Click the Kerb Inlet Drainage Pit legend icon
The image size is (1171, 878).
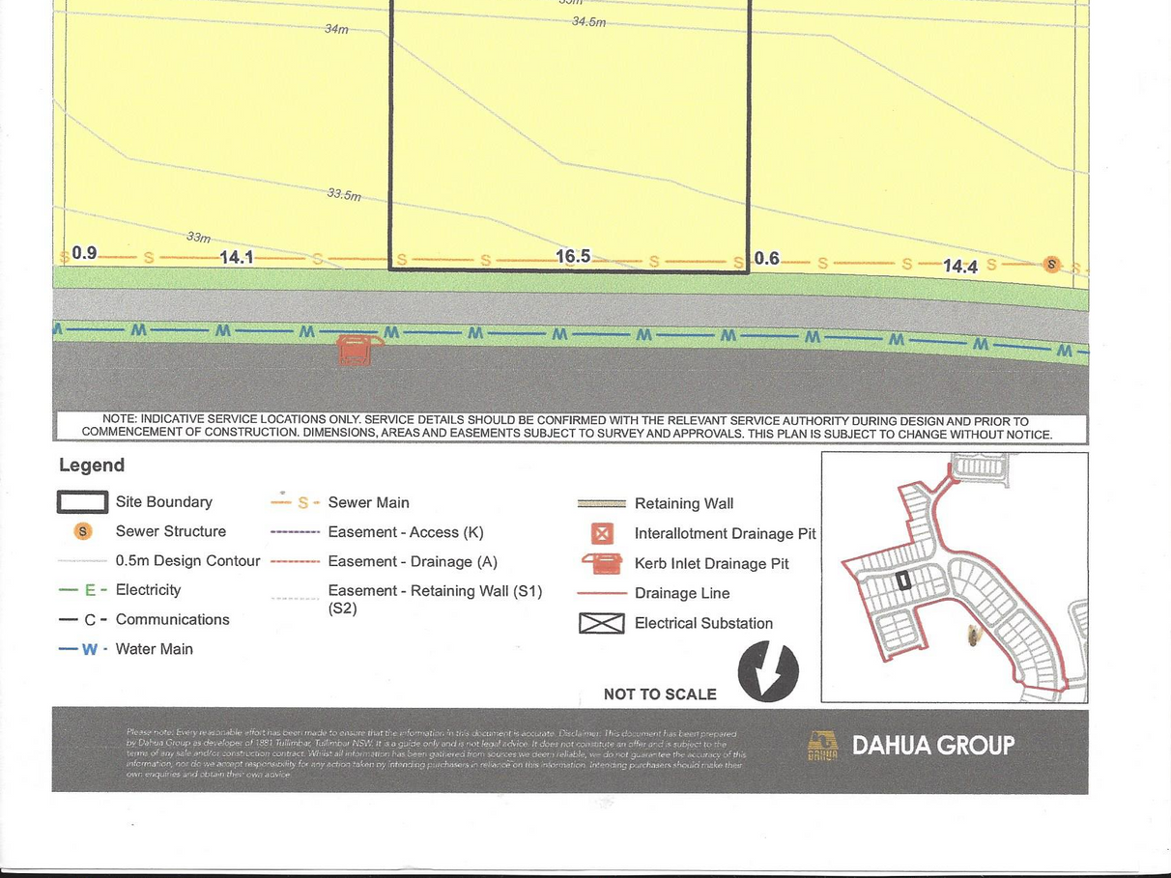coord(601,563)
